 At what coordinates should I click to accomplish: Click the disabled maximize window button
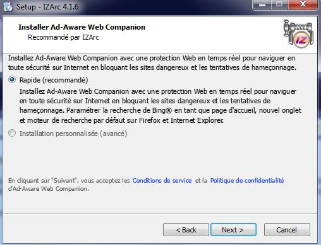point(279,4)
